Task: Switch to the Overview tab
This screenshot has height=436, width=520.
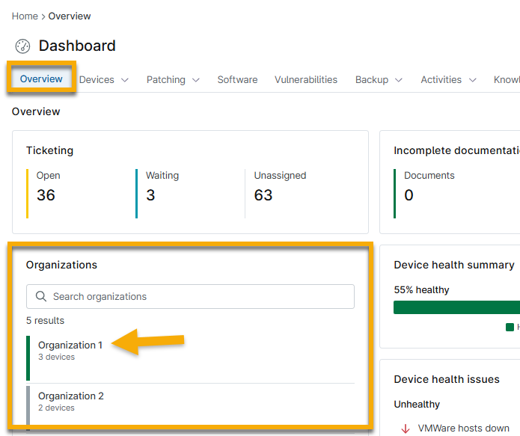Action: point(41,79)
